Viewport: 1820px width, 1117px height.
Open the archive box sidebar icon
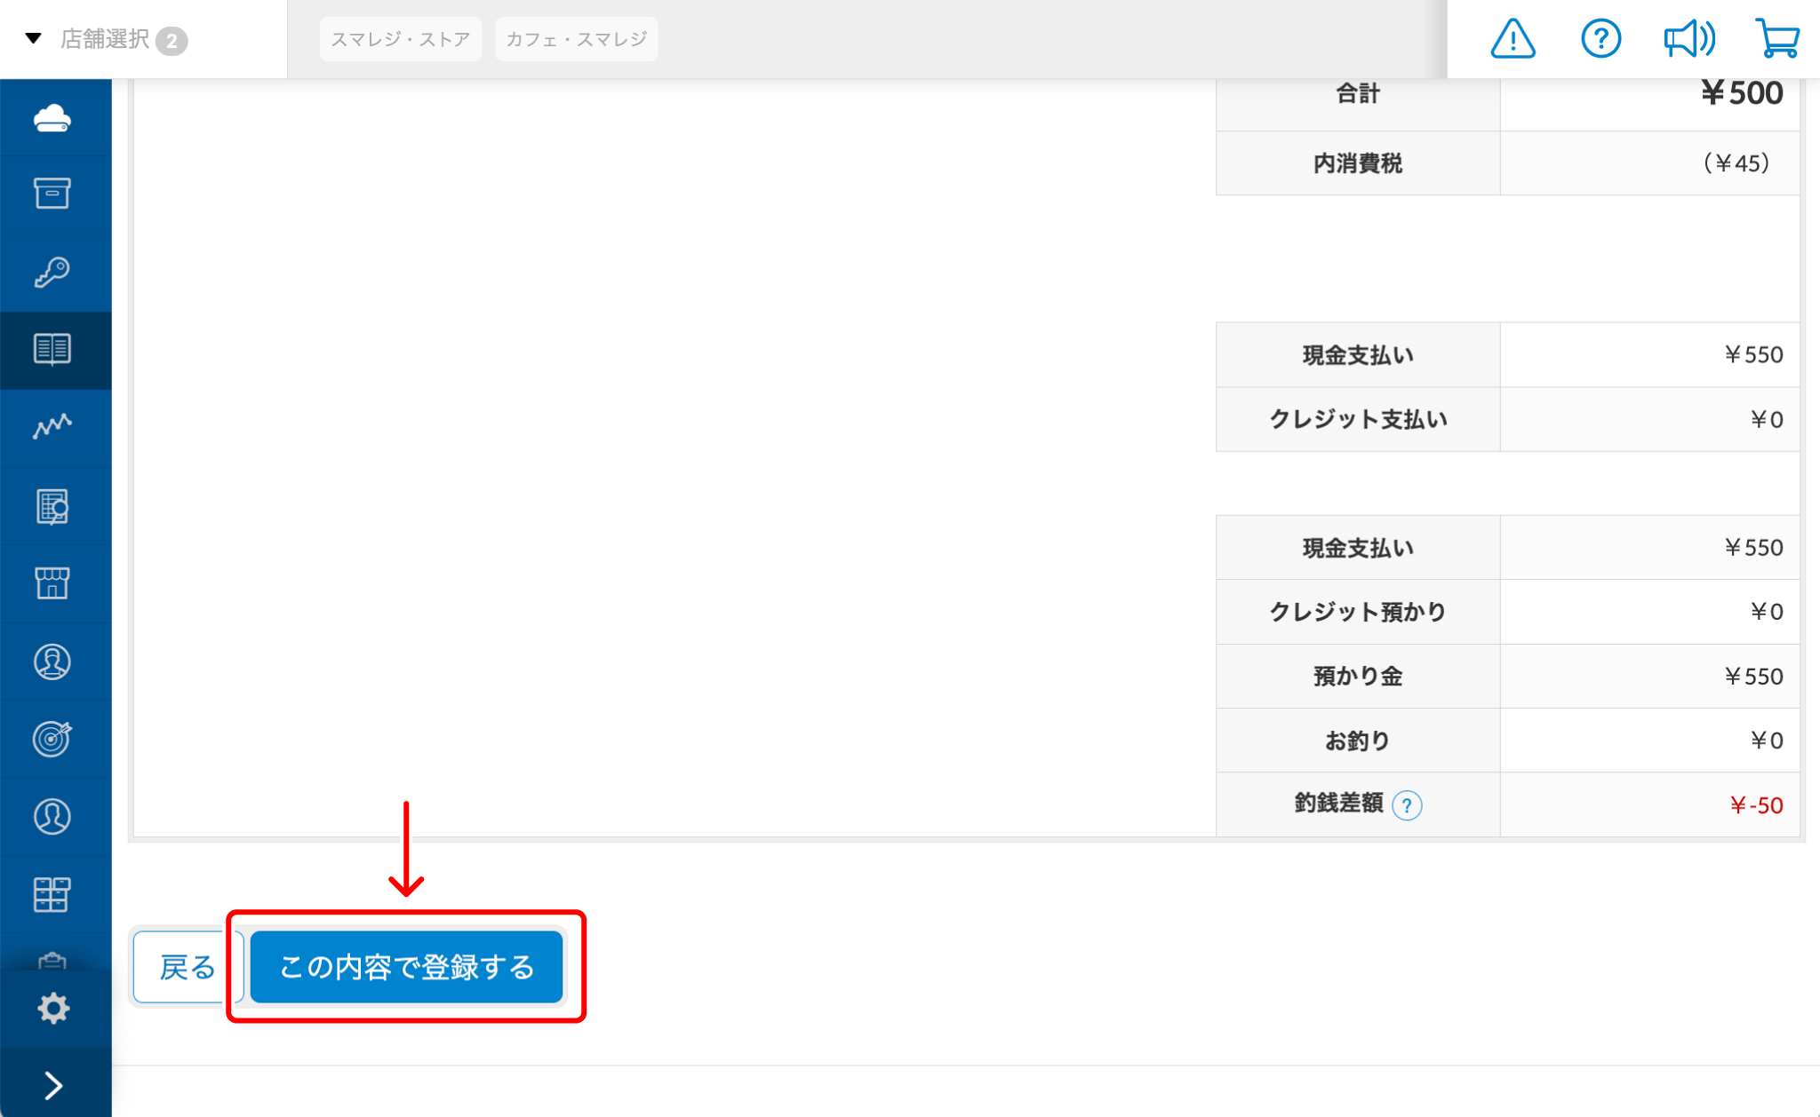[x=52, y=194]
